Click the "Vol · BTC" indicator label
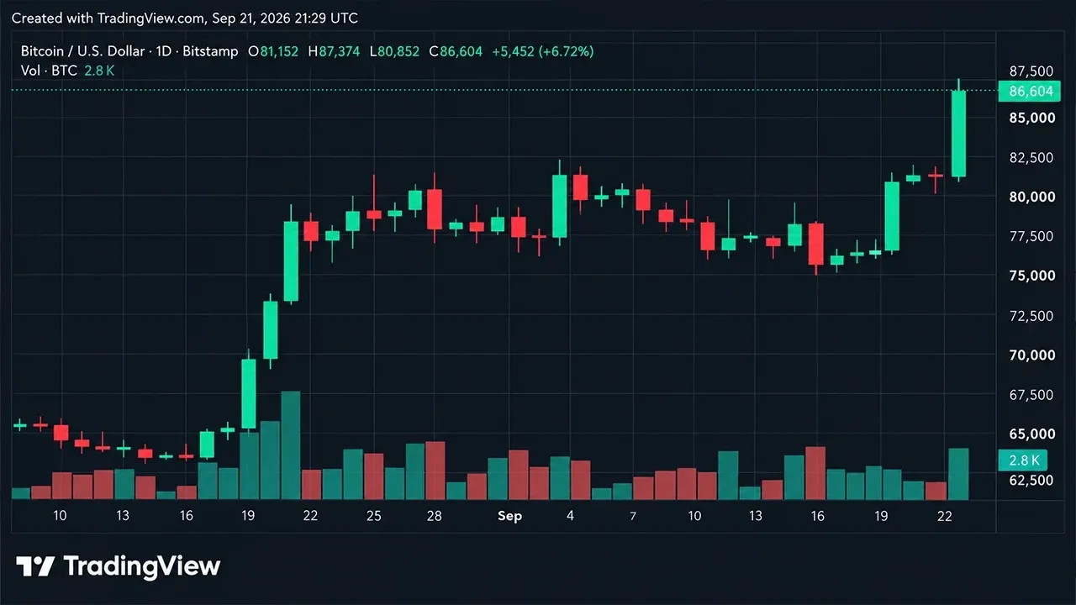Screen dimensions: 1076x605 coord(50,71)
